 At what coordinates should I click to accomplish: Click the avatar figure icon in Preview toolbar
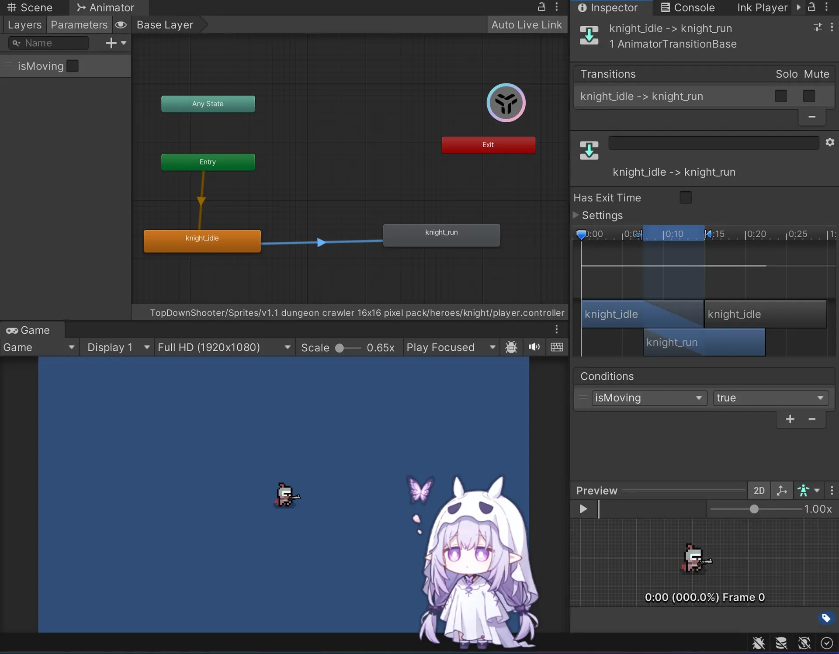point(804,491)
